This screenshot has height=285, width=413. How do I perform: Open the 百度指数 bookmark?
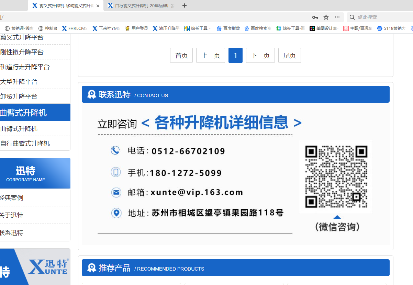click(x=228, y=28)
